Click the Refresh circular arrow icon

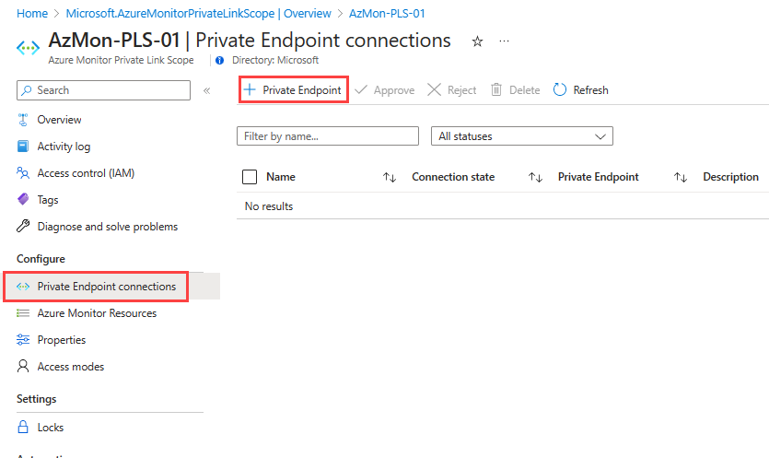click(560, 89)
